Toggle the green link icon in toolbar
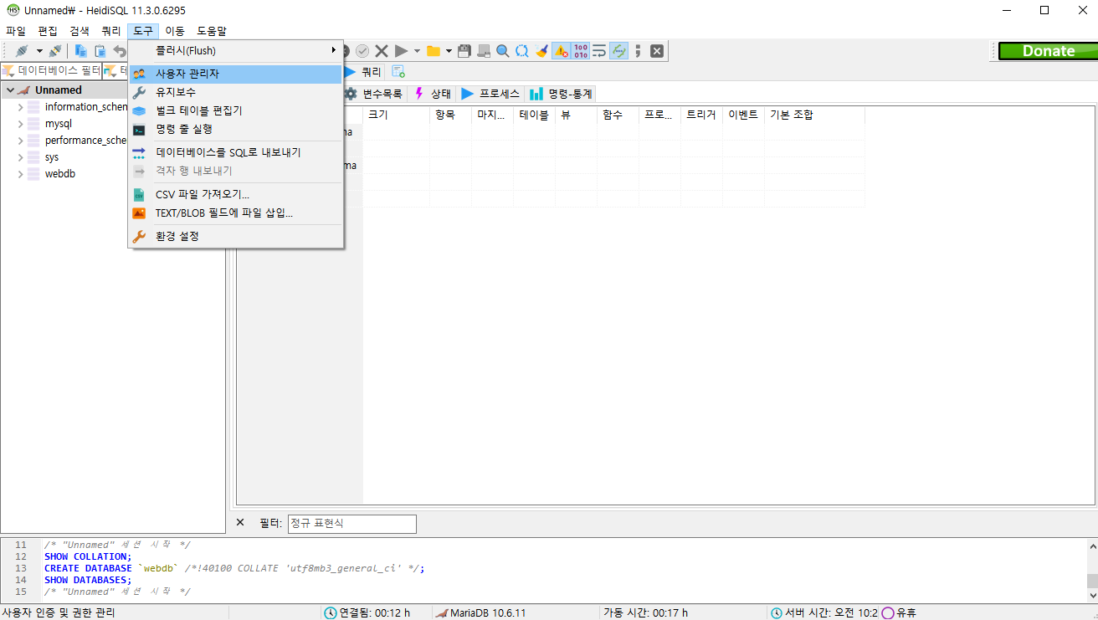 click(x=618, y=51)
